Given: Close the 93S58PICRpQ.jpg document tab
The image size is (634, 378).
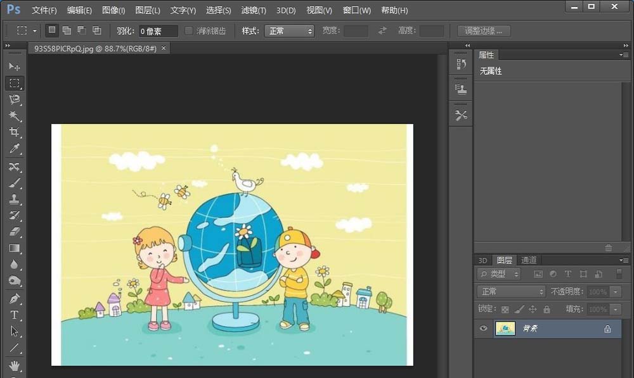Looking at the screenshot, I should click(164, 48).
